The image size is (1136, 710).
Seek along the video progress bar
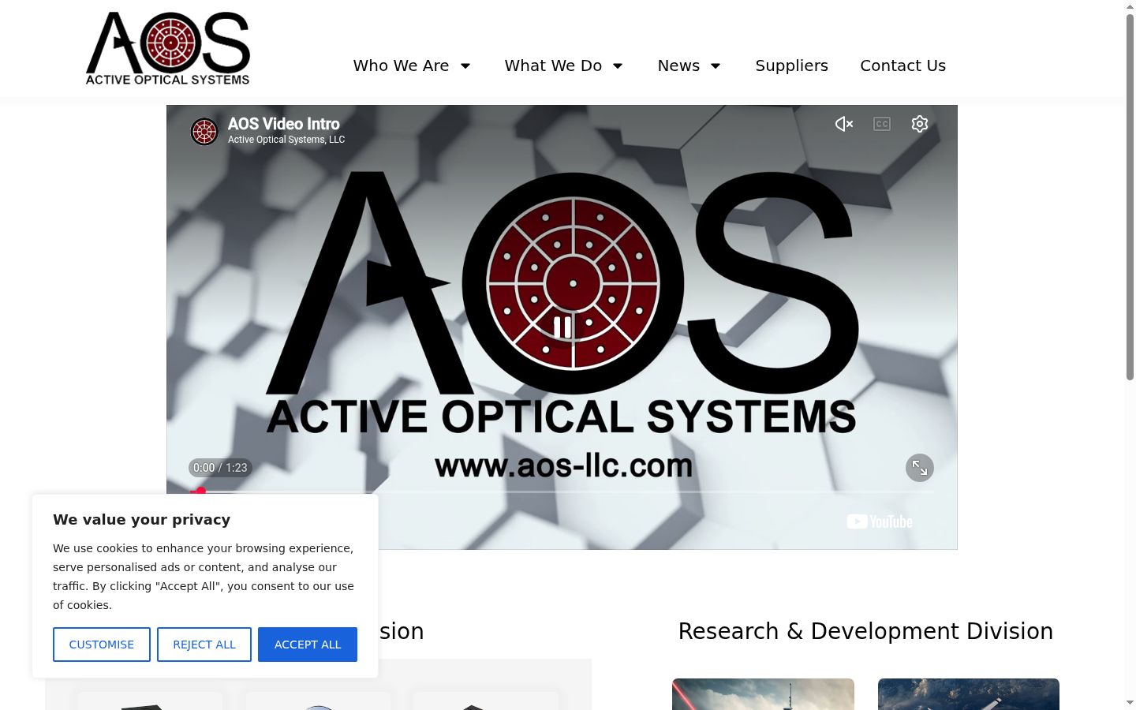(x=562, y=491)
